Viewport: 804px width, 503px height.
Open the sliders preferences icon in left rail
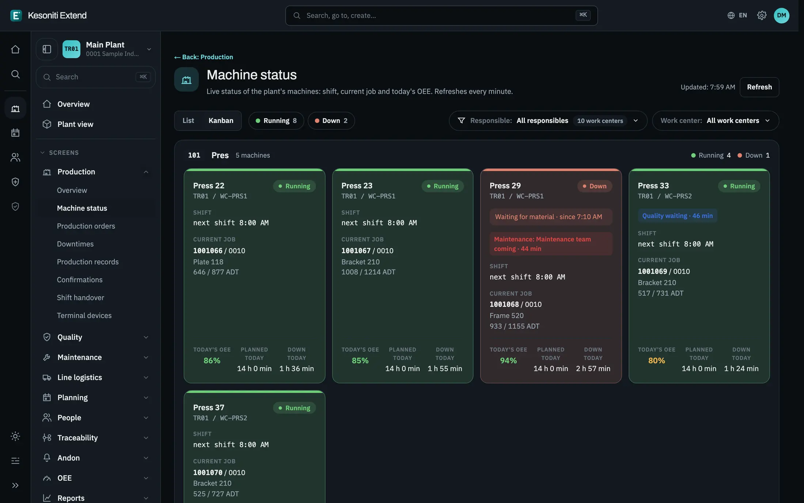pyautogui.click(x=15, y=461)
